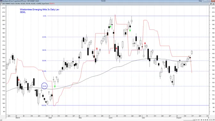Click the right-arrow next security icon
Image resolution: width=215 pixels, height=121 pixels.
click(x=212, y=120)
